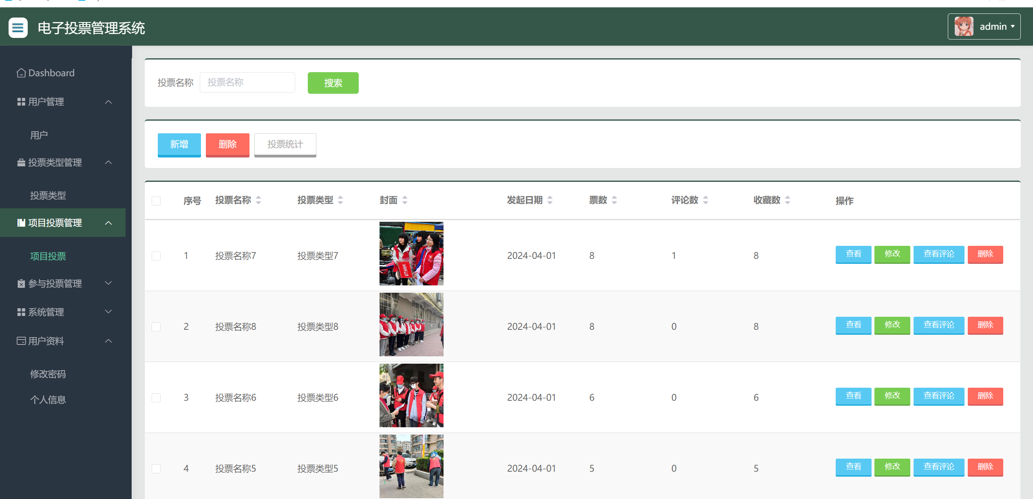This screenshot has width=1033, height=499.
Task: Open the admin dropdown arrow
Action: (x=1013, y=26)
